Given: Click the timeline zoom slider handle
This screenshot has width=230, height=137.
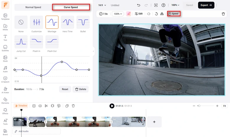Looking at the screenshot, I should [x=199, y=106].
